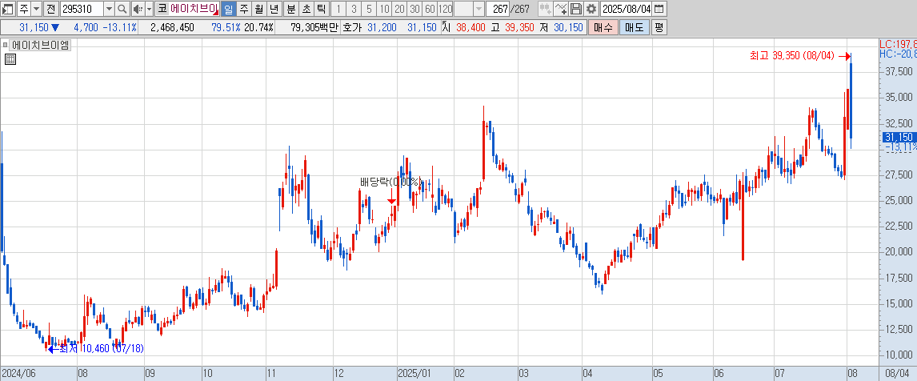917x381 pixels.
Task: Click the 전 button
Action: 51,9
